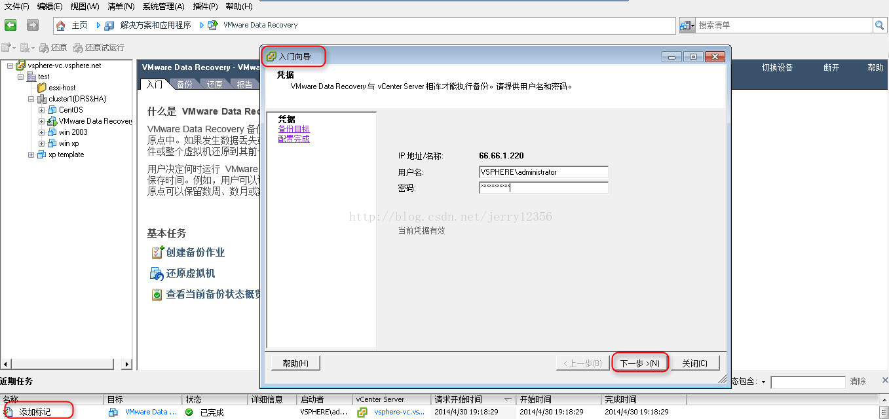Switch to the 还原 tab
Screen dimensions: 889x419
pyautogui.click(x=215, y=84)
